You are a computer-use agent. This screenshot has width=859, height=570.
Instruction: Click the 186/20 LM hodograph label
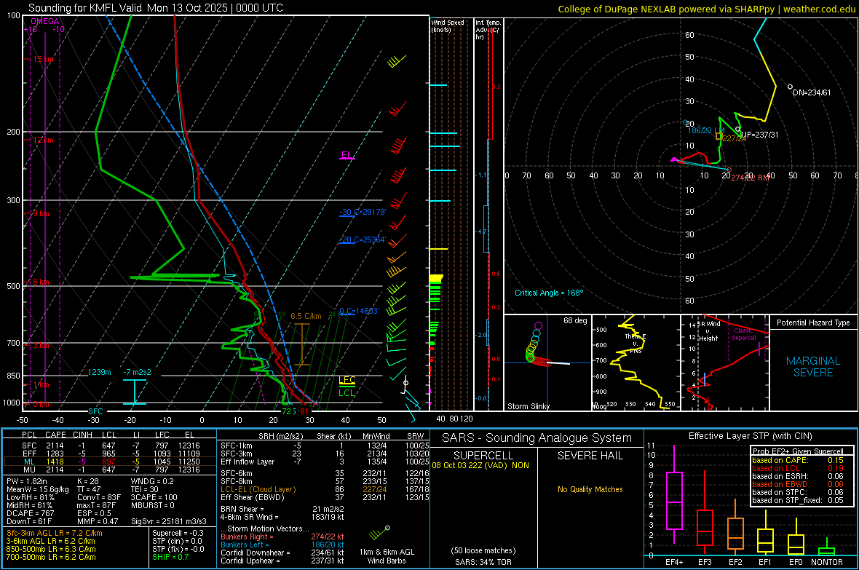706,130
